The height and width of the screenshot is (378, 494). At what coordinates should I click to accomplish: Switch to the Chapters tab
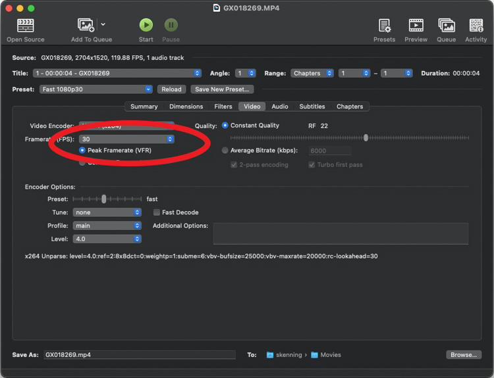pos(350,106)
